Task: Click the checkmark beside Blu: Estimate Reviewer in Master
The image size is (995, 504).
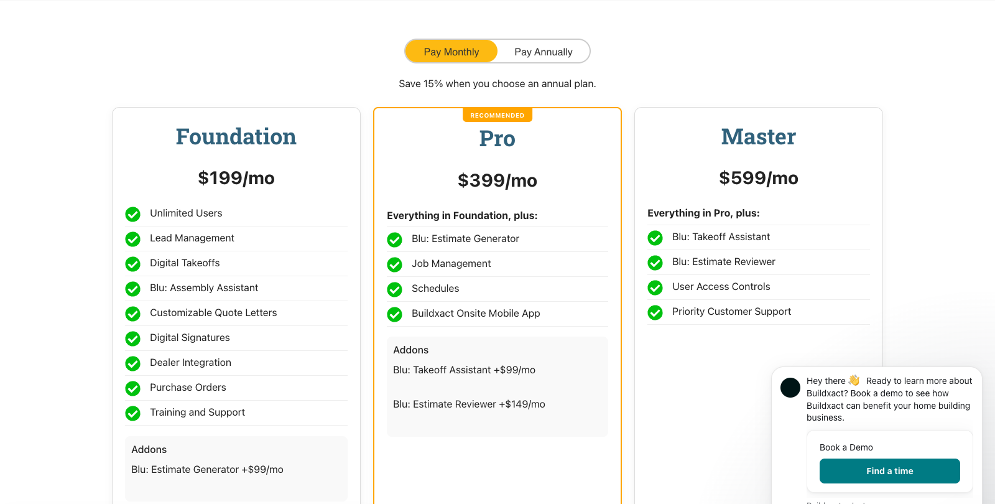Action: 655,263
